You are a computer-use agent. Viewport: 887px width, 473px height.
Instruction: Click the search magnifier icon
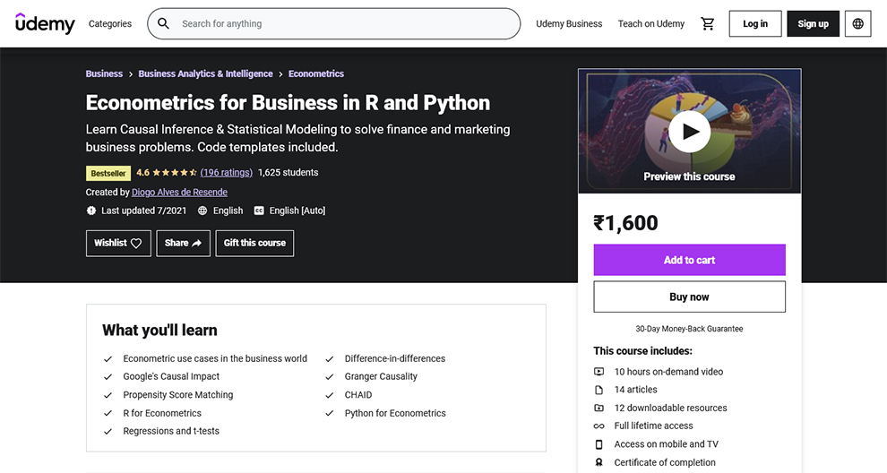(163, 24)
